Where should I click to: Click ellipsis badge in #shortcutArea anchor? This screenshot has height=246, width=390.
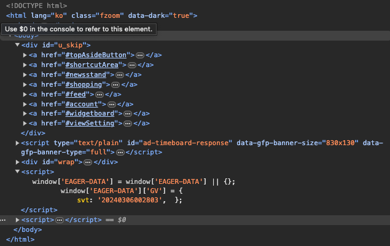click(132, 65)
